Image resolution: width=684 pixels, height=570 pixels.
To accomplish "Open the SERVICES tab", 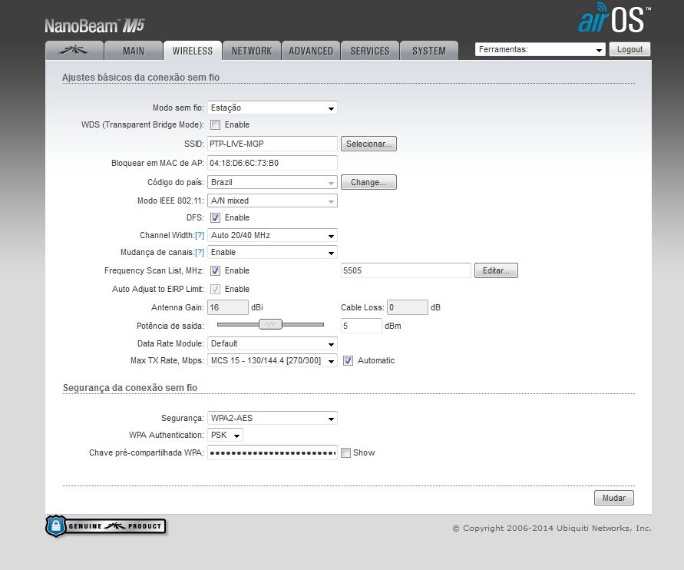I will (370, 51).
